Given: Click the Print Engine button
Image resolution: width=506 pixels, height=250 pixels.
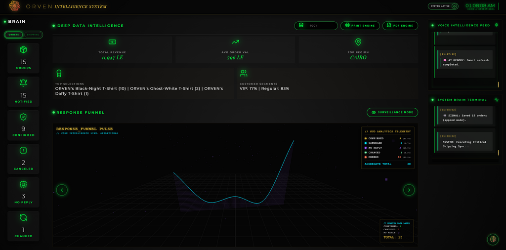Looking at the screenshot, I should [360, 26].
